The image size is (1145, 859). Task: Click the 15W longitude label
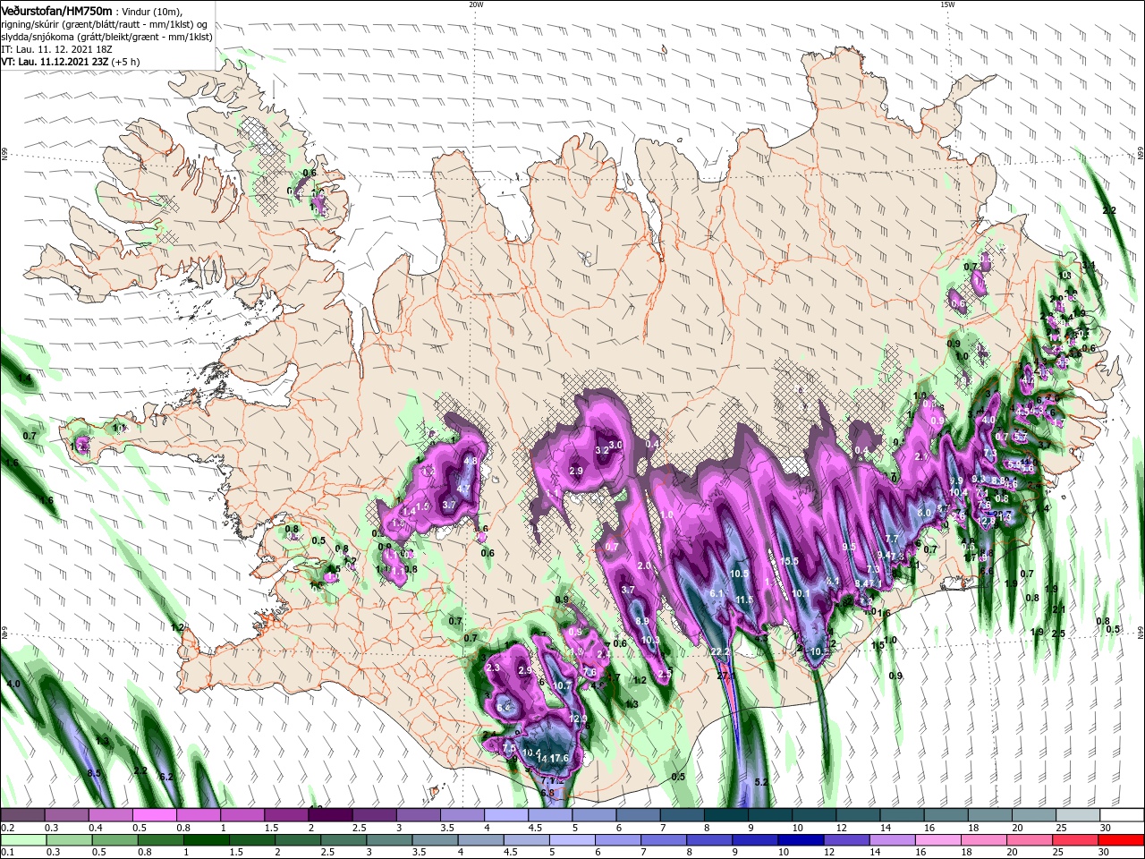947,4
